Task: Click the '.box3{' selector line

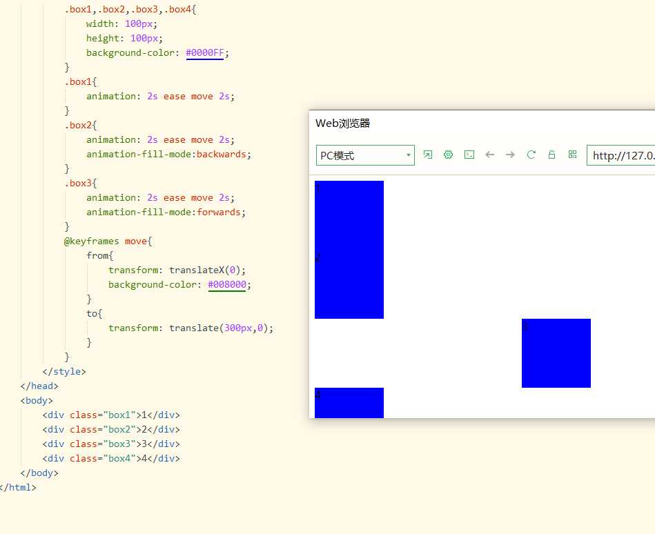Action: point(81,183)
